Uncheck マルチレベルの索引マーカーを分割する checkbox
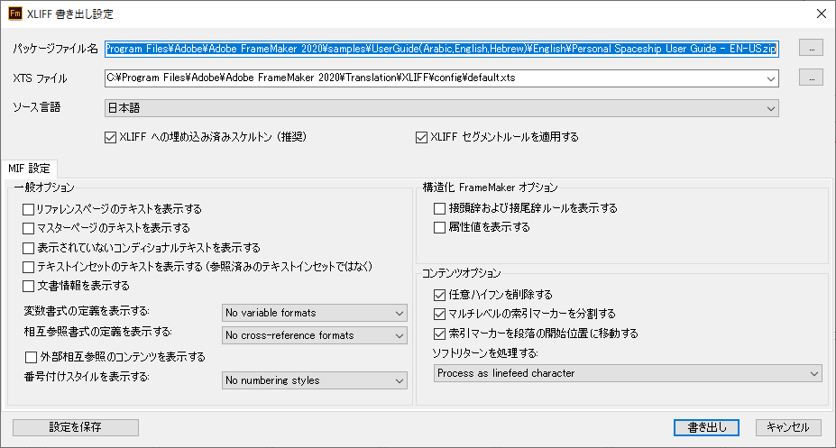This screenshot has height=448, width=836. point(439,314)
